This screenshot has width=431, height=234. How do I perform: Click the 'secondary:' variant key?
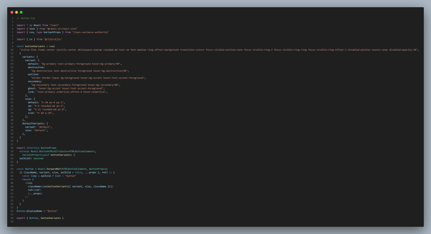click(x=35, y=82)
